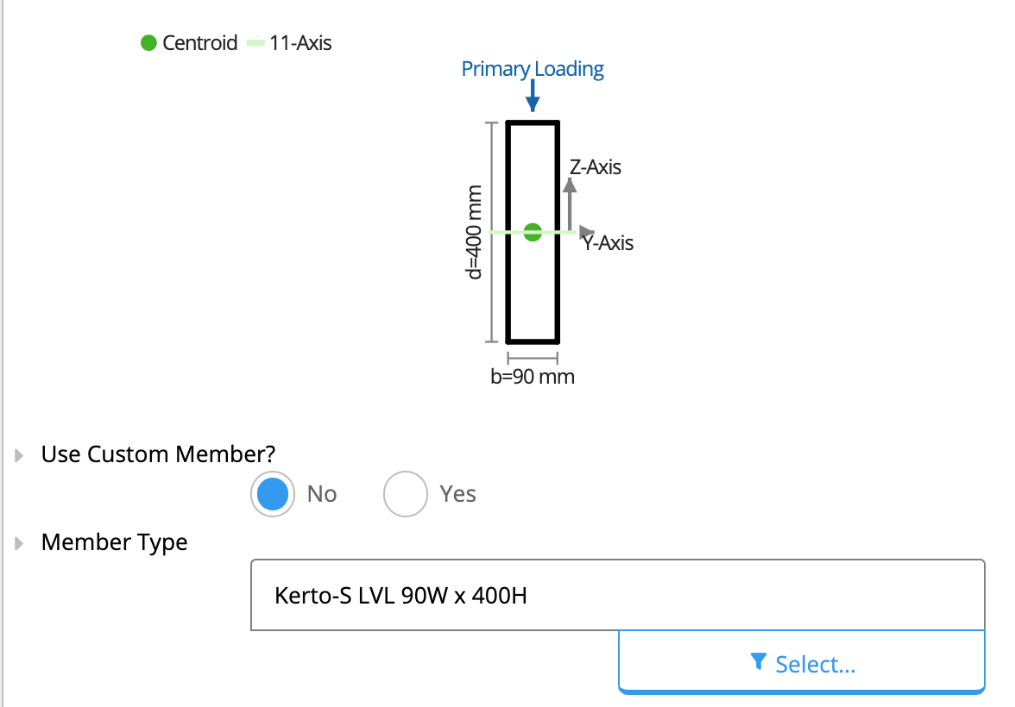Click the Member Type heading

(x=115, y=542)
